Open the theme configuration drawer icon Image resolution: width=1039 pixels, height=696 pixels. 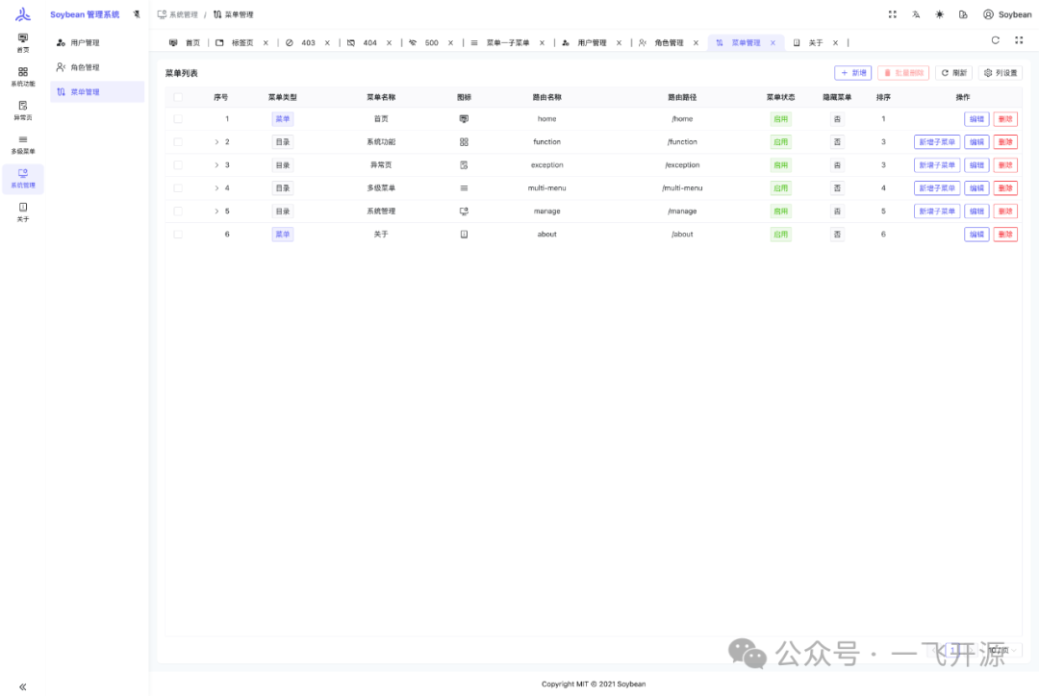tap(963, 14)
